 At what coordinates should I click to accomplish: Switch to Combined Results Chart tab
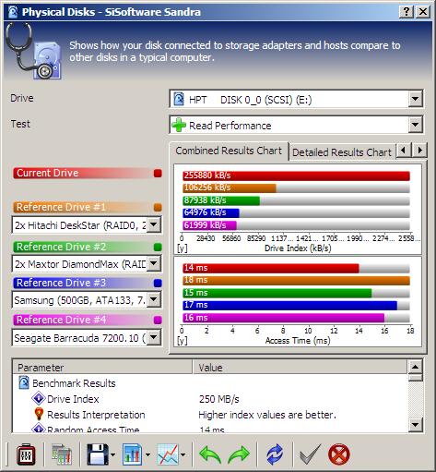click(229, 151)
